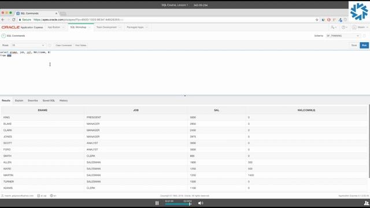Pause the video with the pause icon
This screenshot has height=208, width=370.
(157, 203)
